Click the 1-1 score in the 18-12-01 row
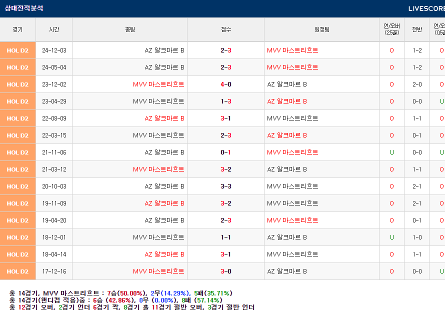The width and height of the screenshot is (445, 312). (226, 237)
